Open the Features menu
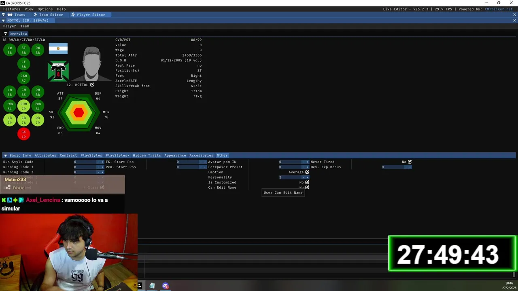 point(12,9)
